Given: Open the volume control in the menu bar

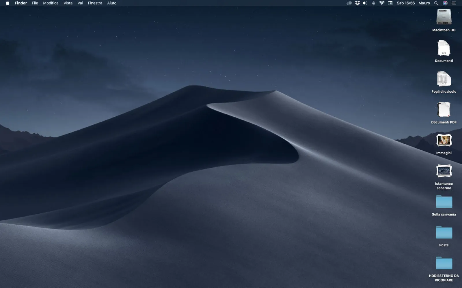Looking at the screenshot, I should (x=365, y=3).
